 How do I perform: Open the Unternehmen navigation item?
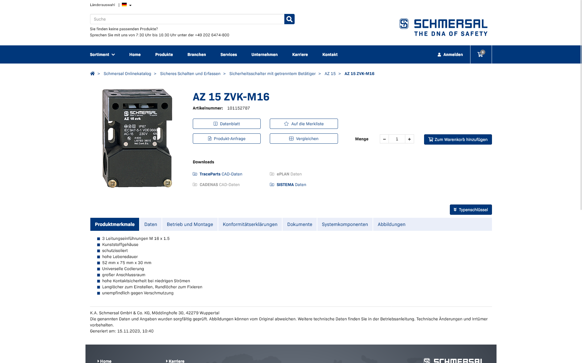[264, 54]
